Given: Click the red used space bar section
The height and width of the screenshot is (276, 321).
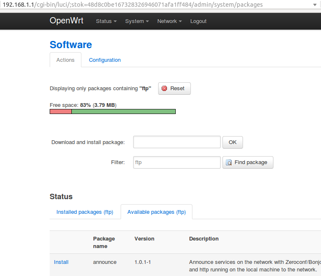Looking at the screenshot, I should (x=61, y=111).
